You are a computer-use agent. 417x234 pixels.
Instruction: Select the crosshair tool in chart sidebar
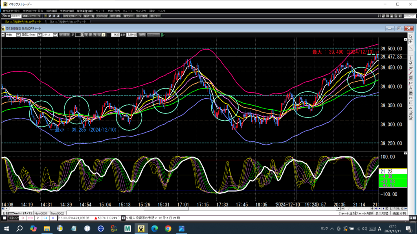(x=410, y=42)
